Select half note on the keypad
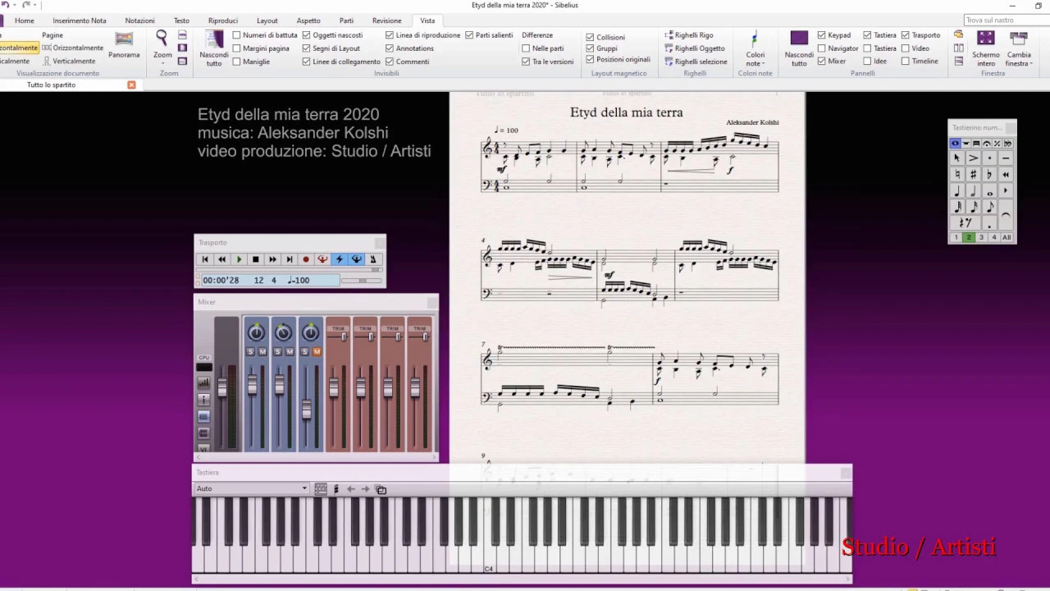This screenshot has width=1050, height=591. (x=973, y=191)
